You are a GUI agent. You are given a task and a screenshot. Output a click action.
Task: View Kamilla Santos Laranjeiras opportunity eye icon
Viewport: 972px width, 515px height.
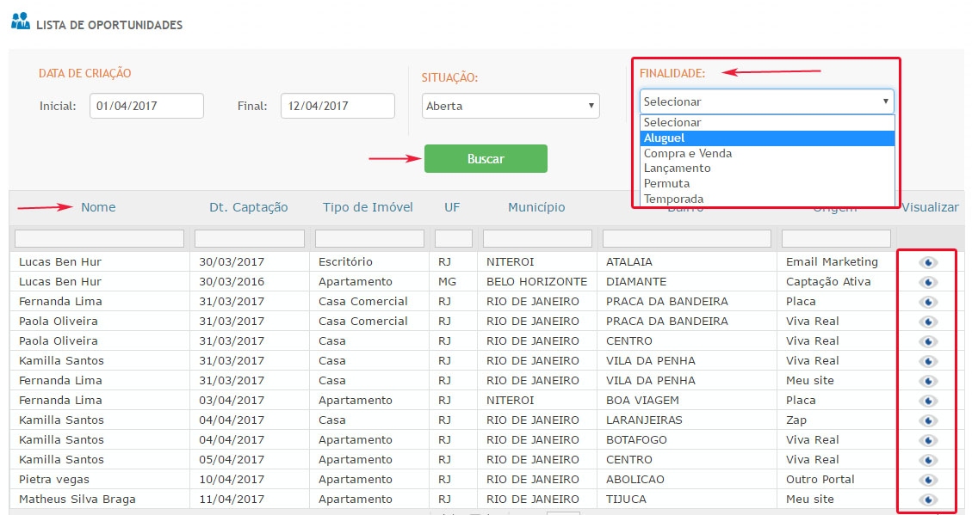tap(927, 420)
